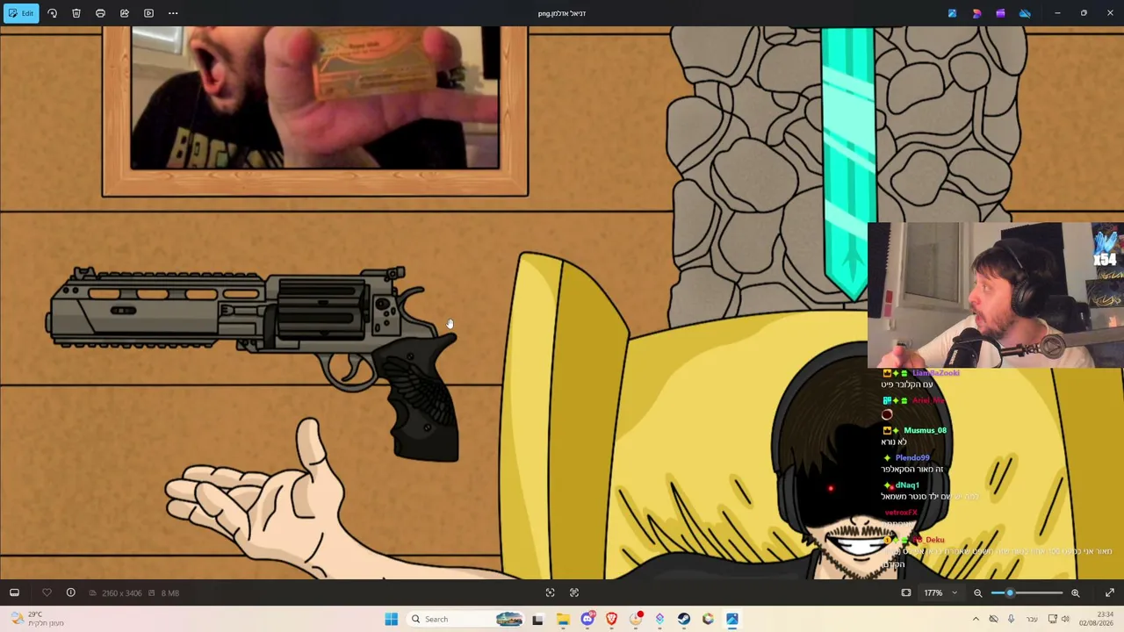Open the Clipchamp icon in title bar

1000,13
